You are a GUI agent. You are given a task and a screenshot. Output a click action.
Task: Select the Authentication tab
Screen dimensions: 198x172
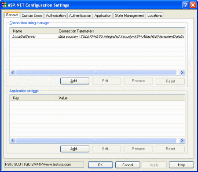(80, 15)
